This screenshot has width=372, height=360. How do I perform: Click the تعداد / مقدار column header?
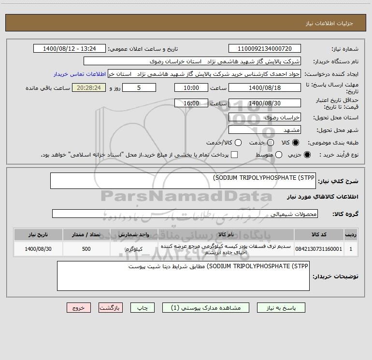(x=86, y=235)
